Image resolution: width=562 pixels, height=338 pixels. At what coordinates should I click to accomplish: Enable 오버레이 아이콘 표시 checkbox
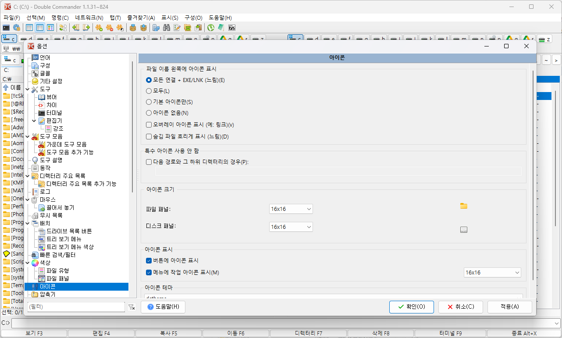coord(149,125)
